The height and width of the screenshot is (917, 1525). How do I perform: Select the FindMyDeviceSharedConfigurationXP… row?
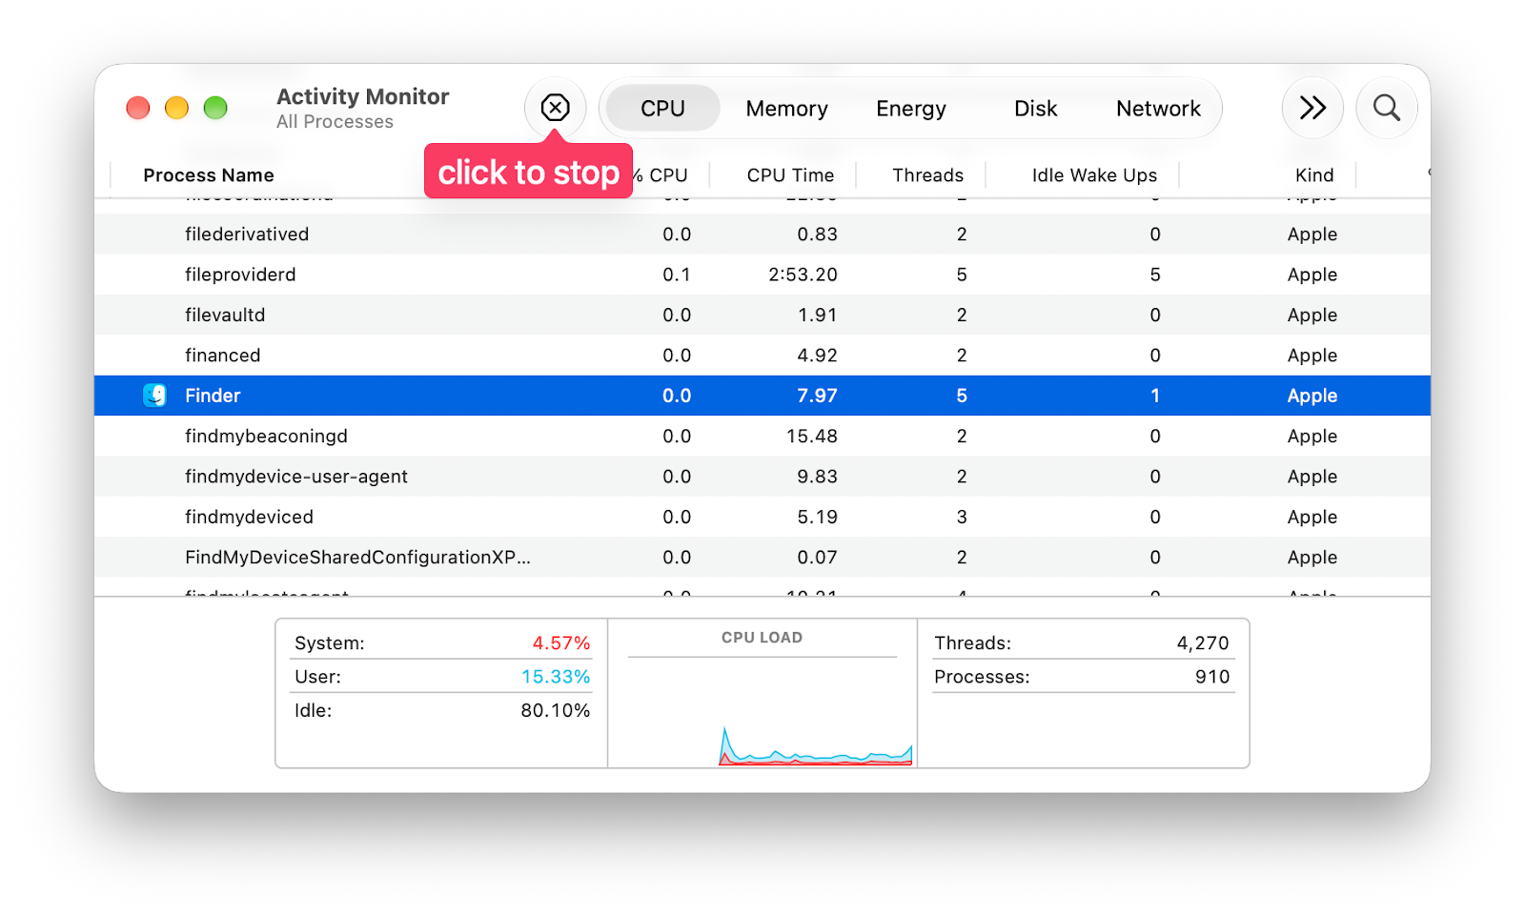[x=762, y=558]
